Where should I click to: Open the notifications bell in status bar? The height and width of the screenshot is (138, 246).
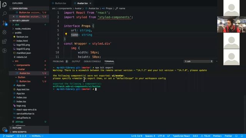tap(242, 136)
